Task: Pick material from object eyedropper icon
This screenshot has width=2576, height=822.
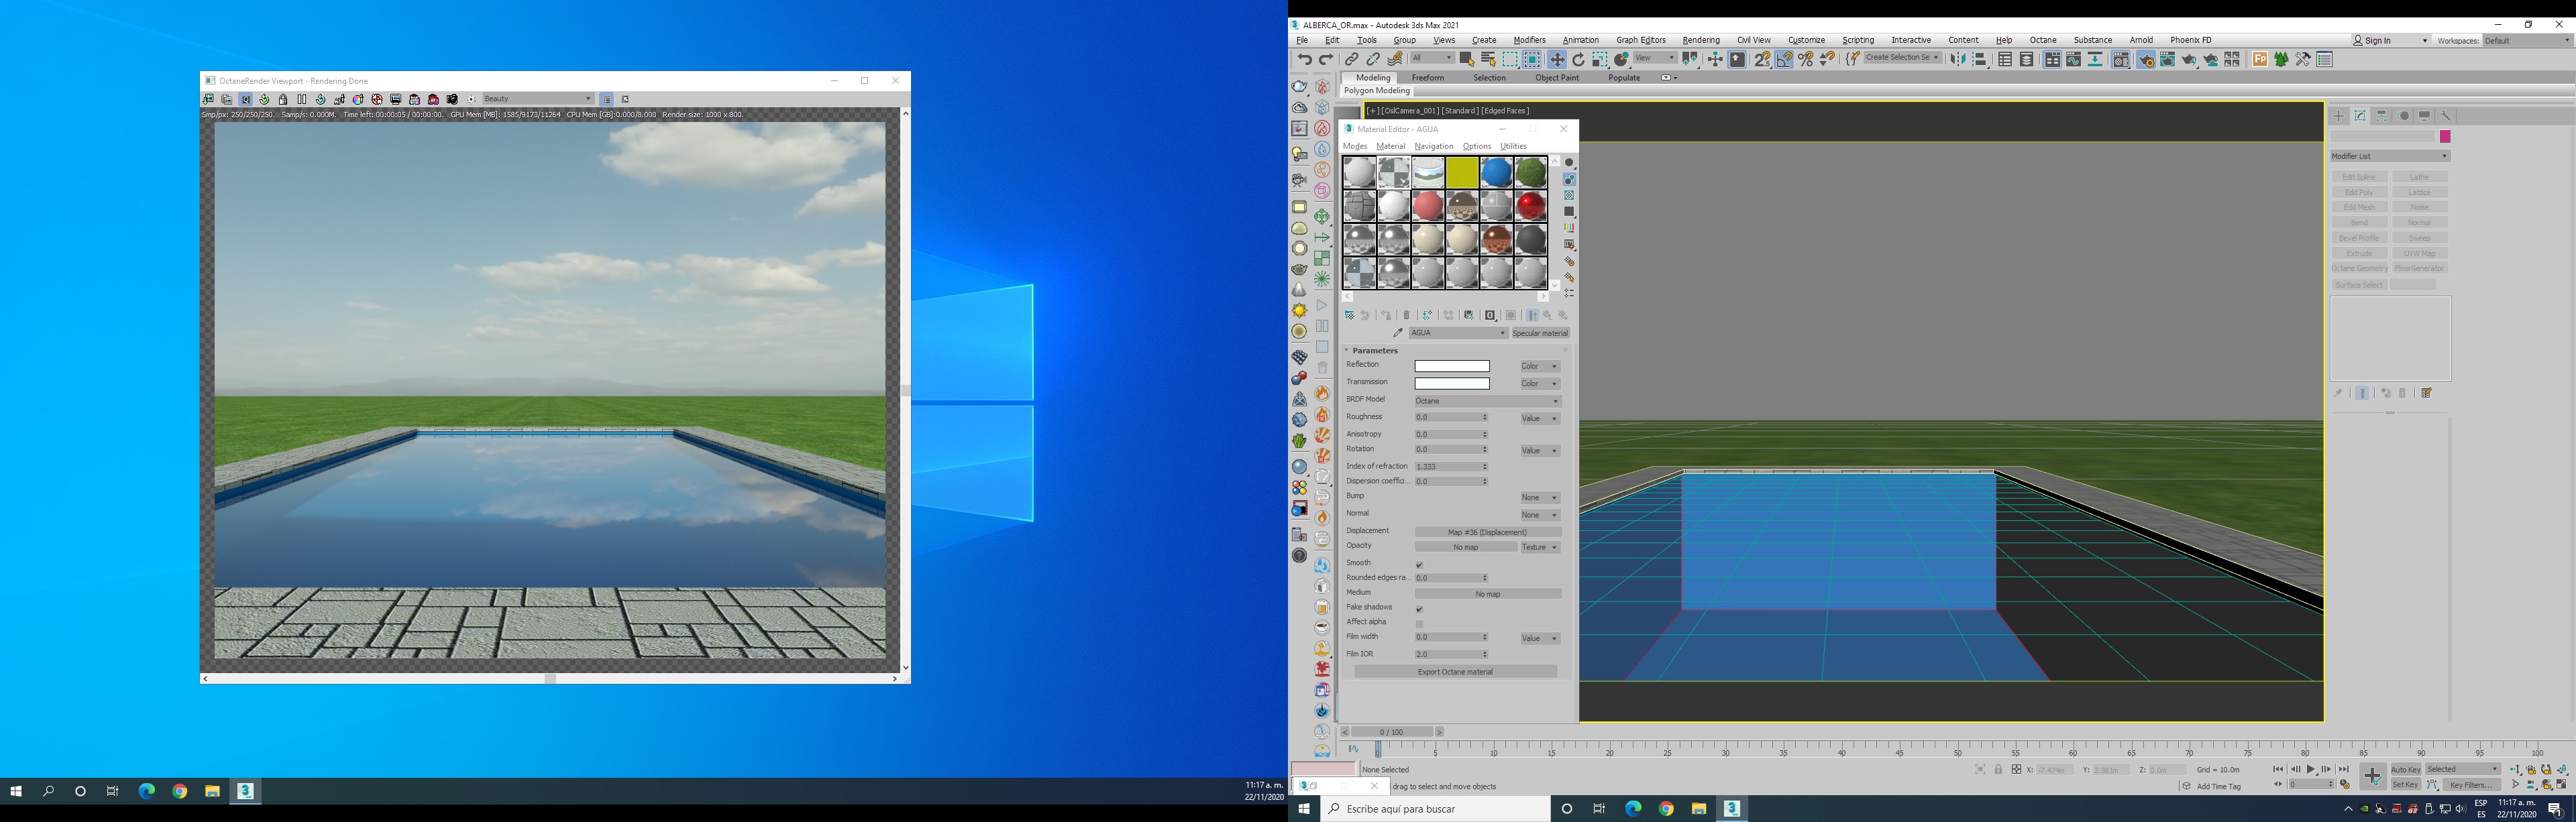Action: pyautogui.click(x=1398, y=333)
